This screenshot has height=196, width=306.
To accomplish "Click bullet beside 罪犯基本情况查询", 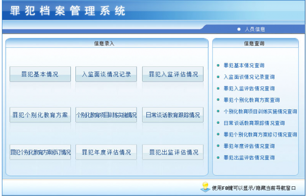I will tap(218, 65).
